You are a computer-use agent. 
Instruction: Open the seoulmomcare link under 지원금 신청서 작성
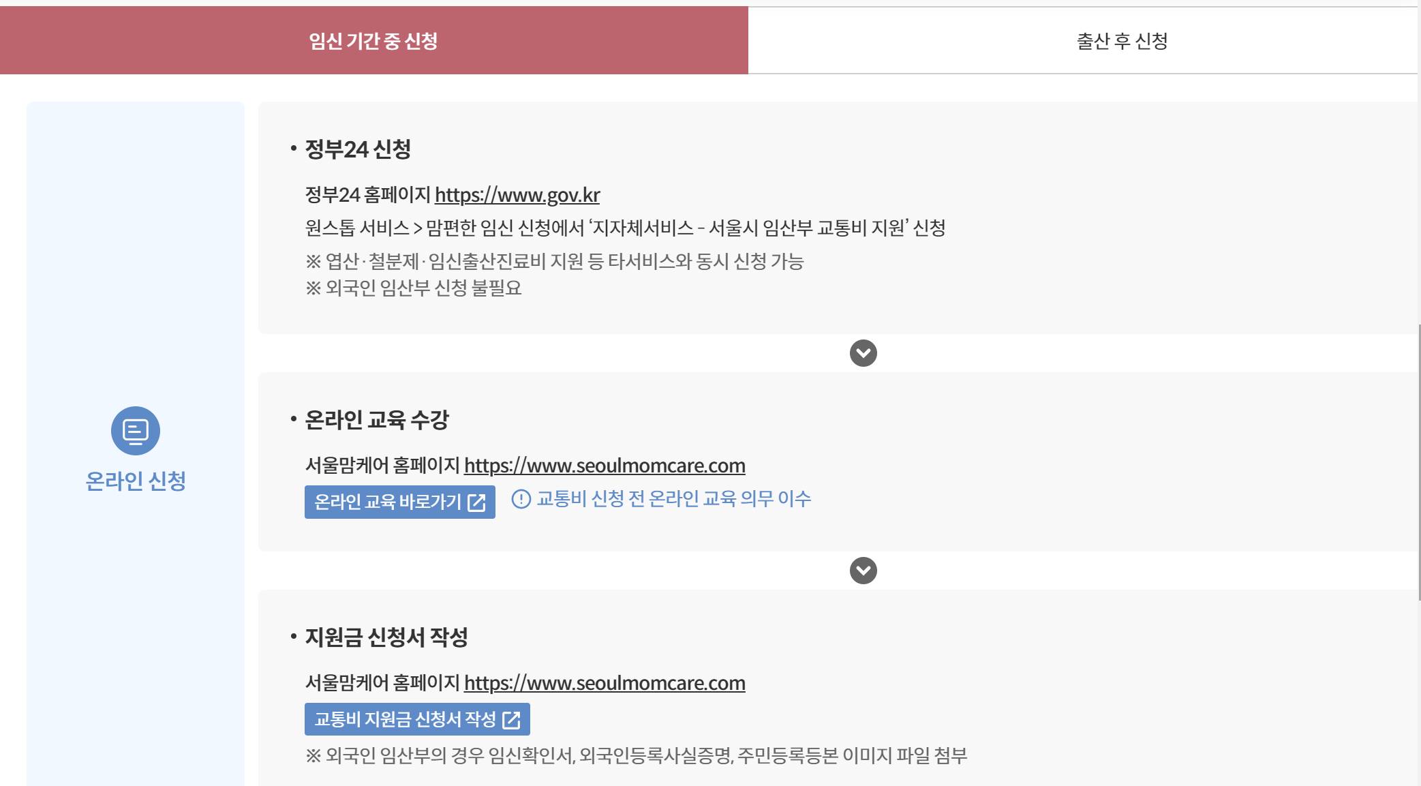(605, 683)
